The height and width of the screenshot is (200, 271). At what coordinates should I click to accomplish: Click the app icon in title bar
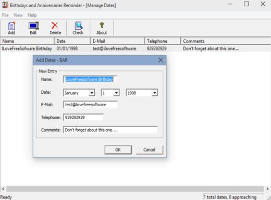pyautogui.click(x=5, y=5)
